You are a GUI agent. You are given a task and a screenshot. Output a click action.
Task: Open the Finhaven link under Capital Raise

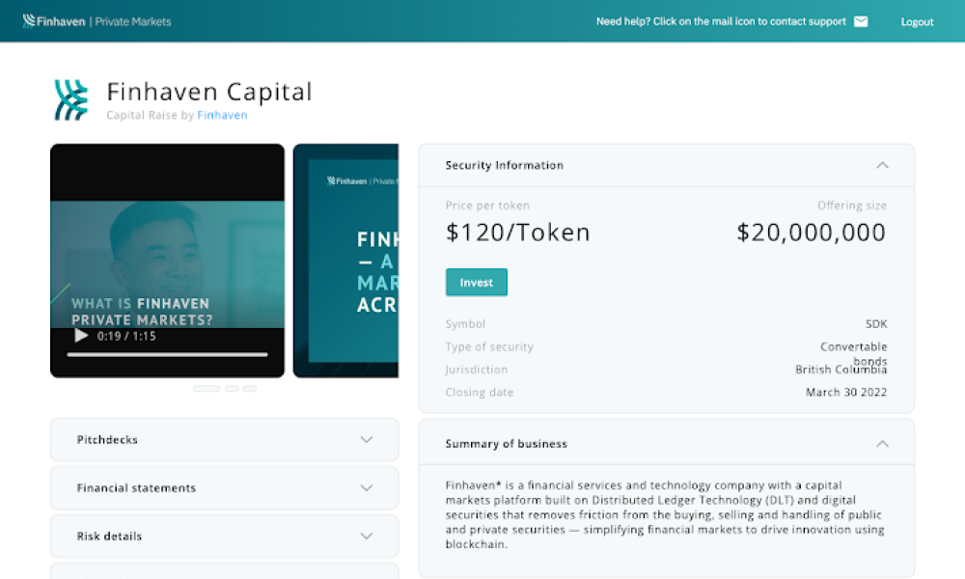[222, 115]
